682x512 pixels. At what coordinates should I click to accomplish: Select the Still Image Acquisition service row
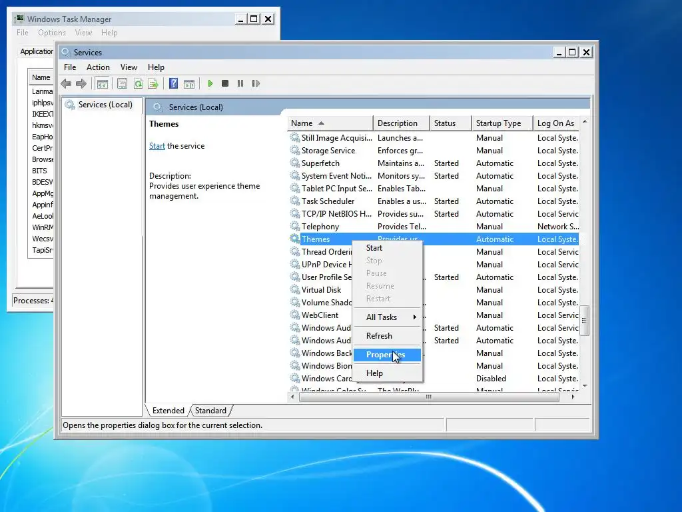[434, 137]
